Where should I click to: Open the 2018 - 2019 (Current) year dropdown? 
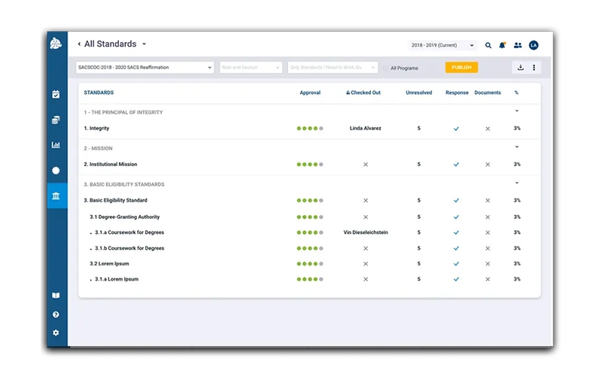(x=442, y=45)
